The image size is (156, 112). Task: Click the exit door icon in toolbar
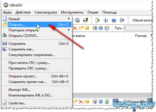[122, 20]
